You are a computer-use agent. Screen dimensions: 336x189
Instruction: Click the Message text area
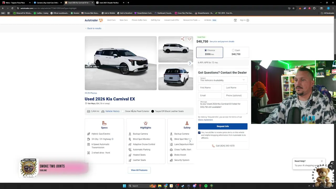[x=223, y=107]
